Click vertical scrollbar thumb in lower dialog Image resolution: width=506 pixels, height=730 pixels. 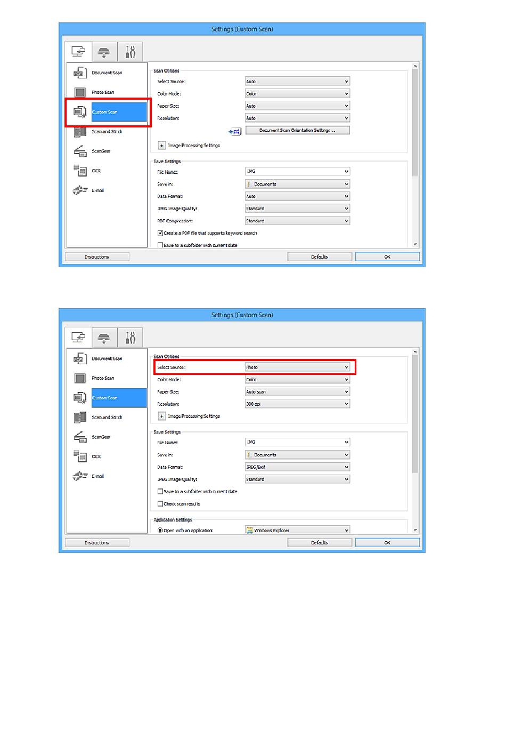click(x=415, y=414)
